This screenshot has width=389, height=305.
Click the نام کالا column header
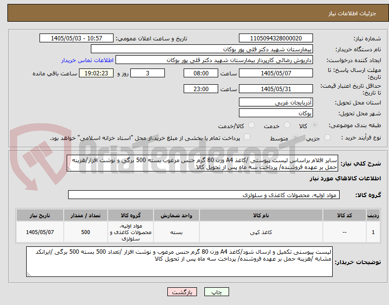(x=261, y=215)
